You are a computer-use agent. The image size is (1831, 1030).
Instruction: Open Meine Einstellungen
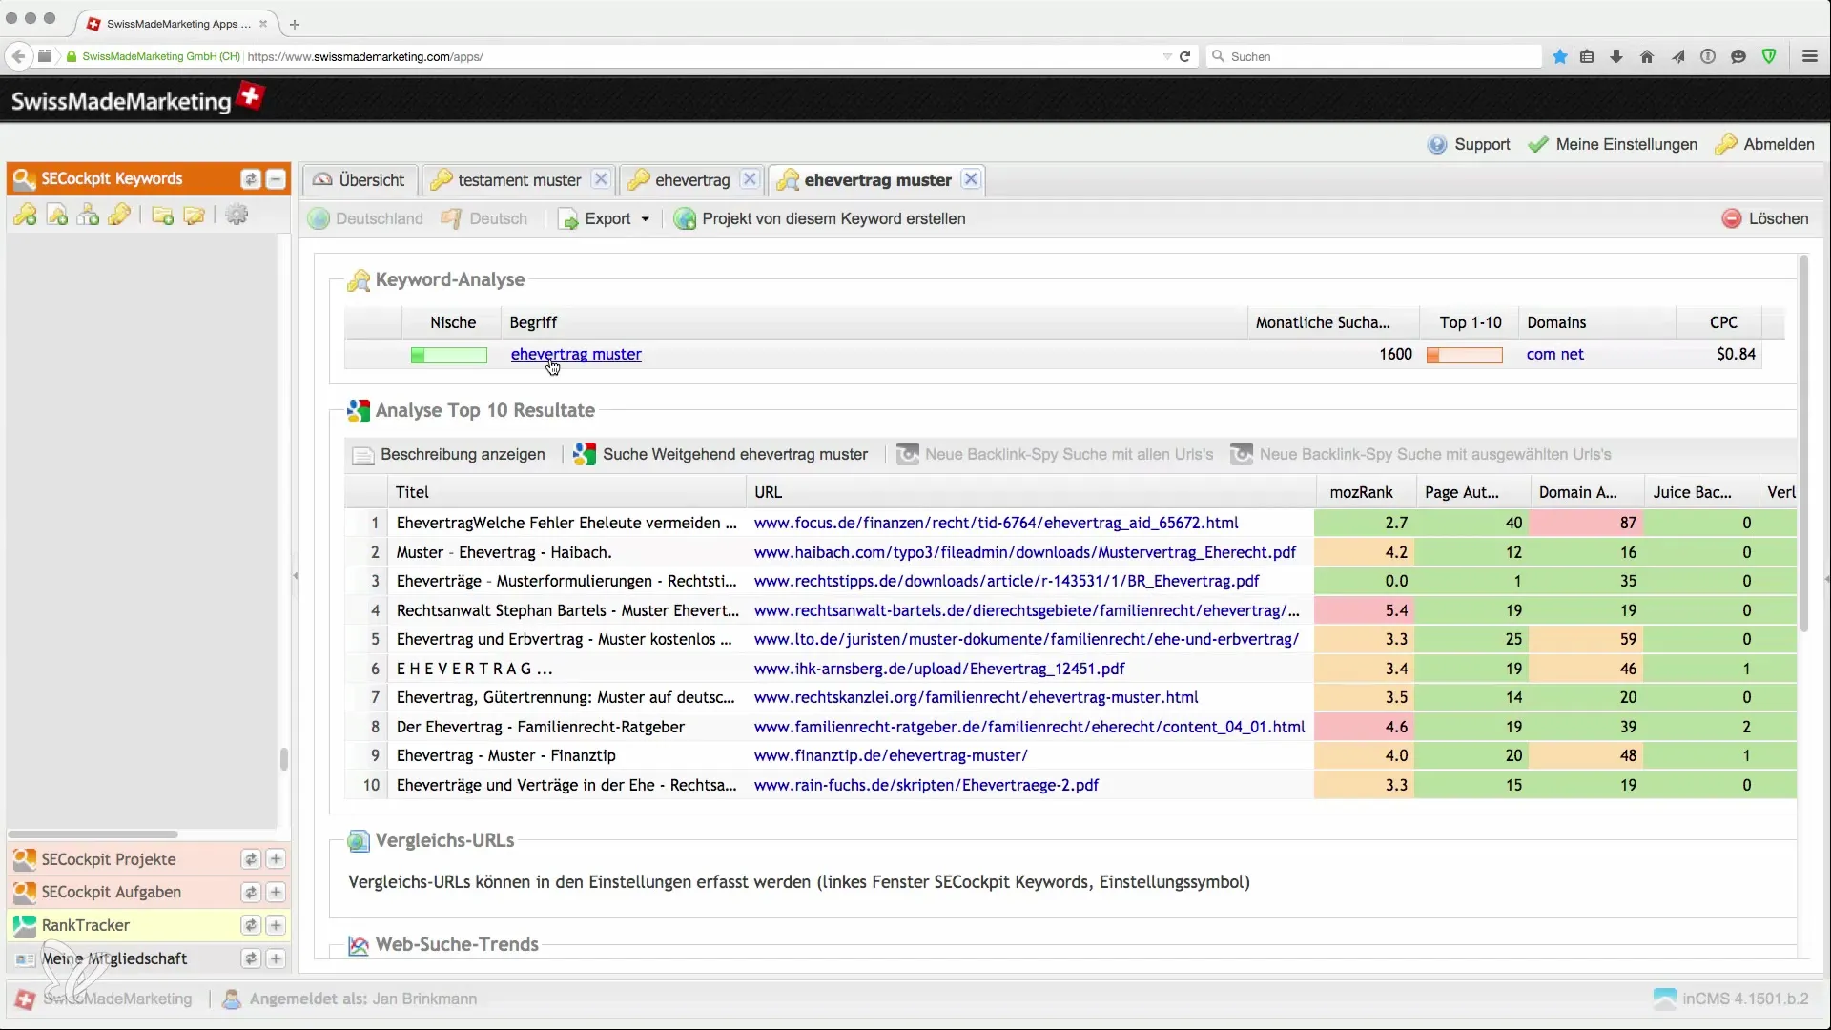click(1613, 145)
